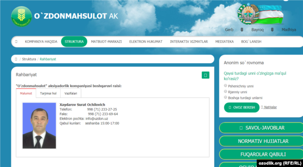Switch to the Tarjimai hol tab
The height and width of the screenshot is (167, 303).
tap(48, 94)
